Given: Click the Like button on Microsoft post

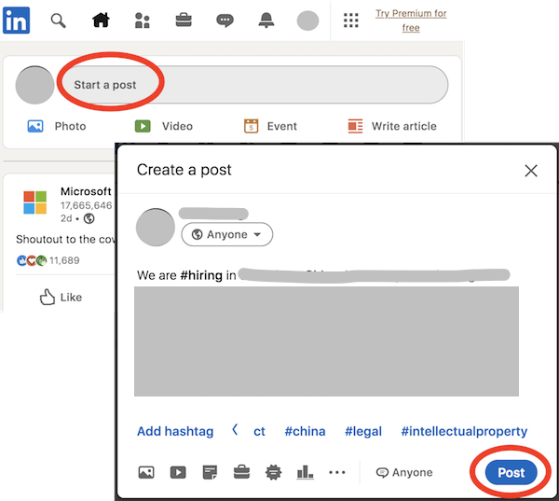Looking at the screenshot, I should click(x=61, y=297).
